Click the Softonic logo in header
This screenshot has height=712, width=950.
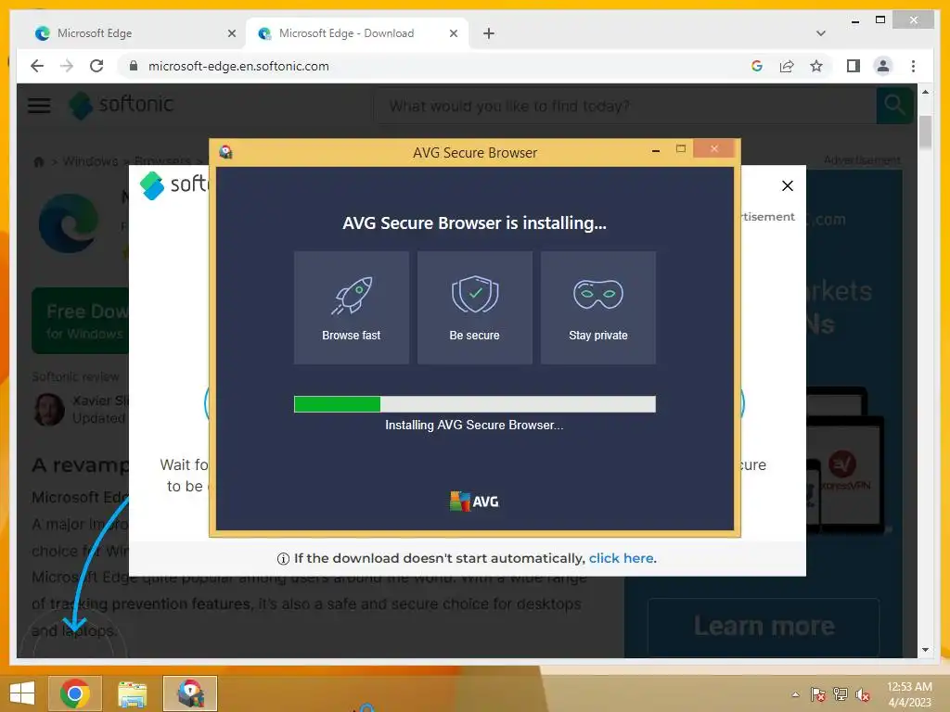pyautogui.click(x=122, y=105)
